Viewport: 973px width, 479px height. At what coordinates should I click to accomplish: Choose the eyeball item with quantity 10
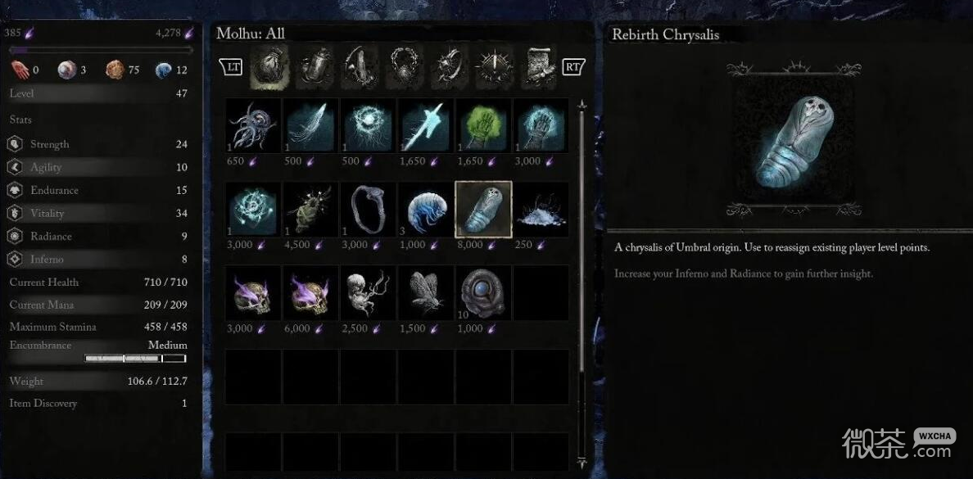[x=483, y=293]
